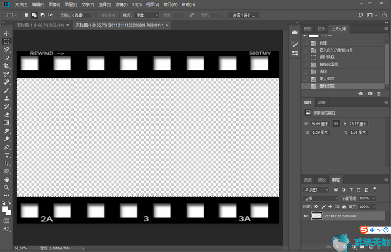Select the Eraser tool
The image size is (391, 252).
[7, 115]
